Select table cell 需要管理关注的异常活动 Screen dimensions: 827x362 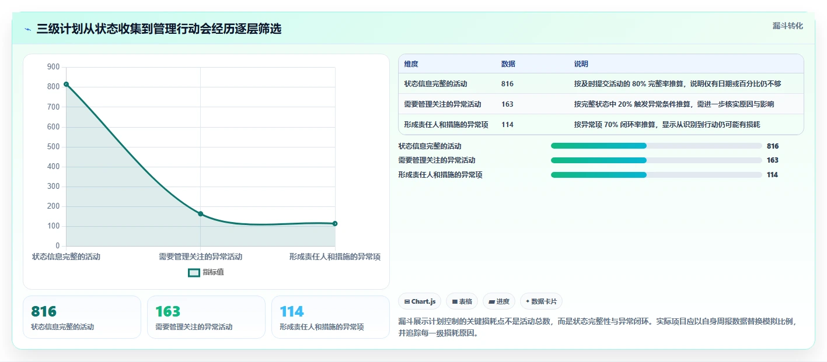point(443,104)
